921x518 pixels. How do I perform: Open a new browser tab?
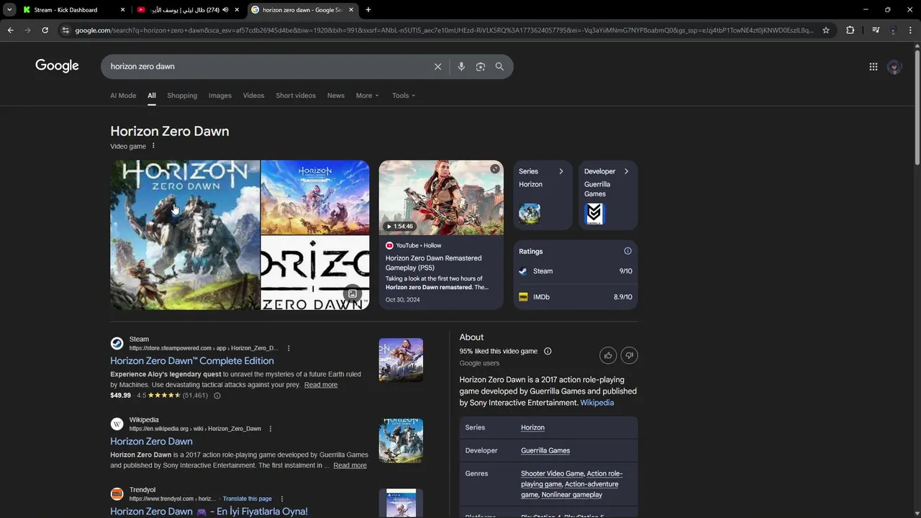point(368,9)
